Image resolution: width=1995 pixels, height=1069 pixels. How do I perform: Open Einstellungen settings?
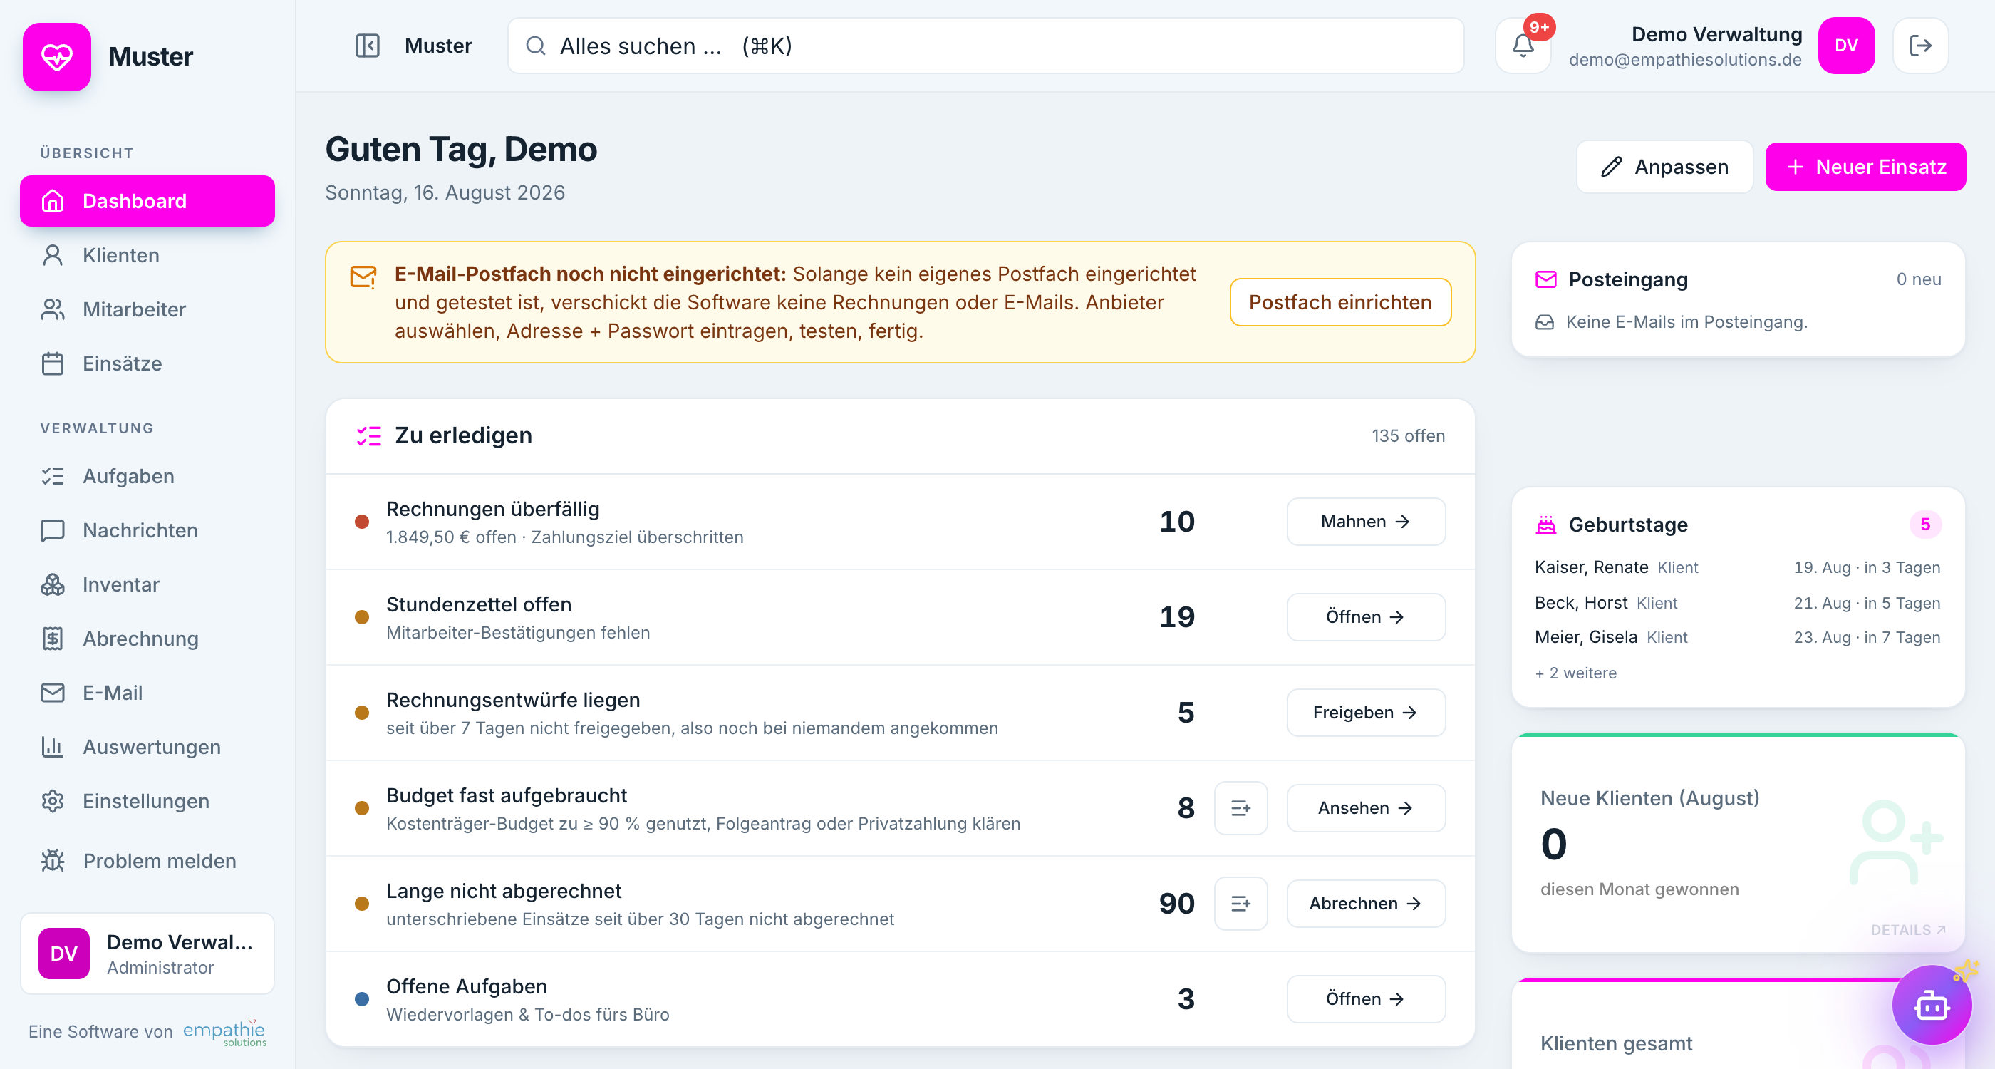(147, 802)
